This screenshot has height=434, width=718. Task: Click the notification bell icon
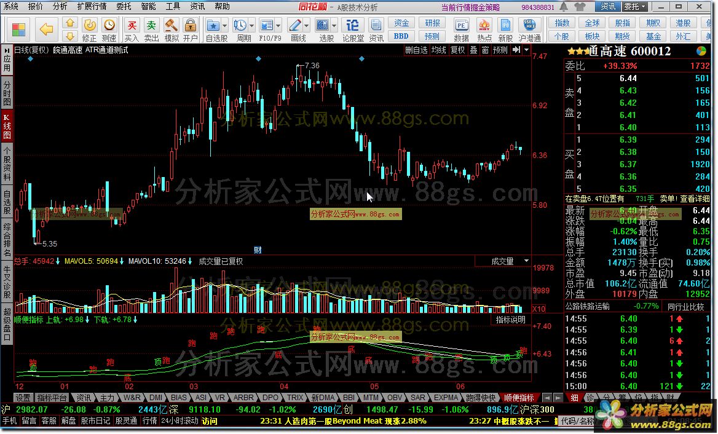(x=564, y=6)
